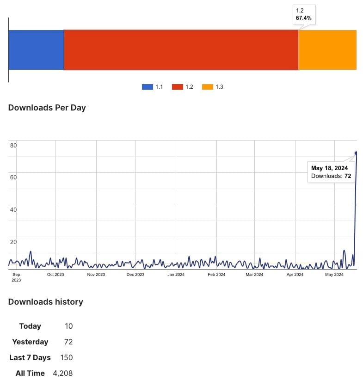Click the Downloads history heading
Viewport: 363px width, 386px height.
pyautogui.click(x=45, y=302)
